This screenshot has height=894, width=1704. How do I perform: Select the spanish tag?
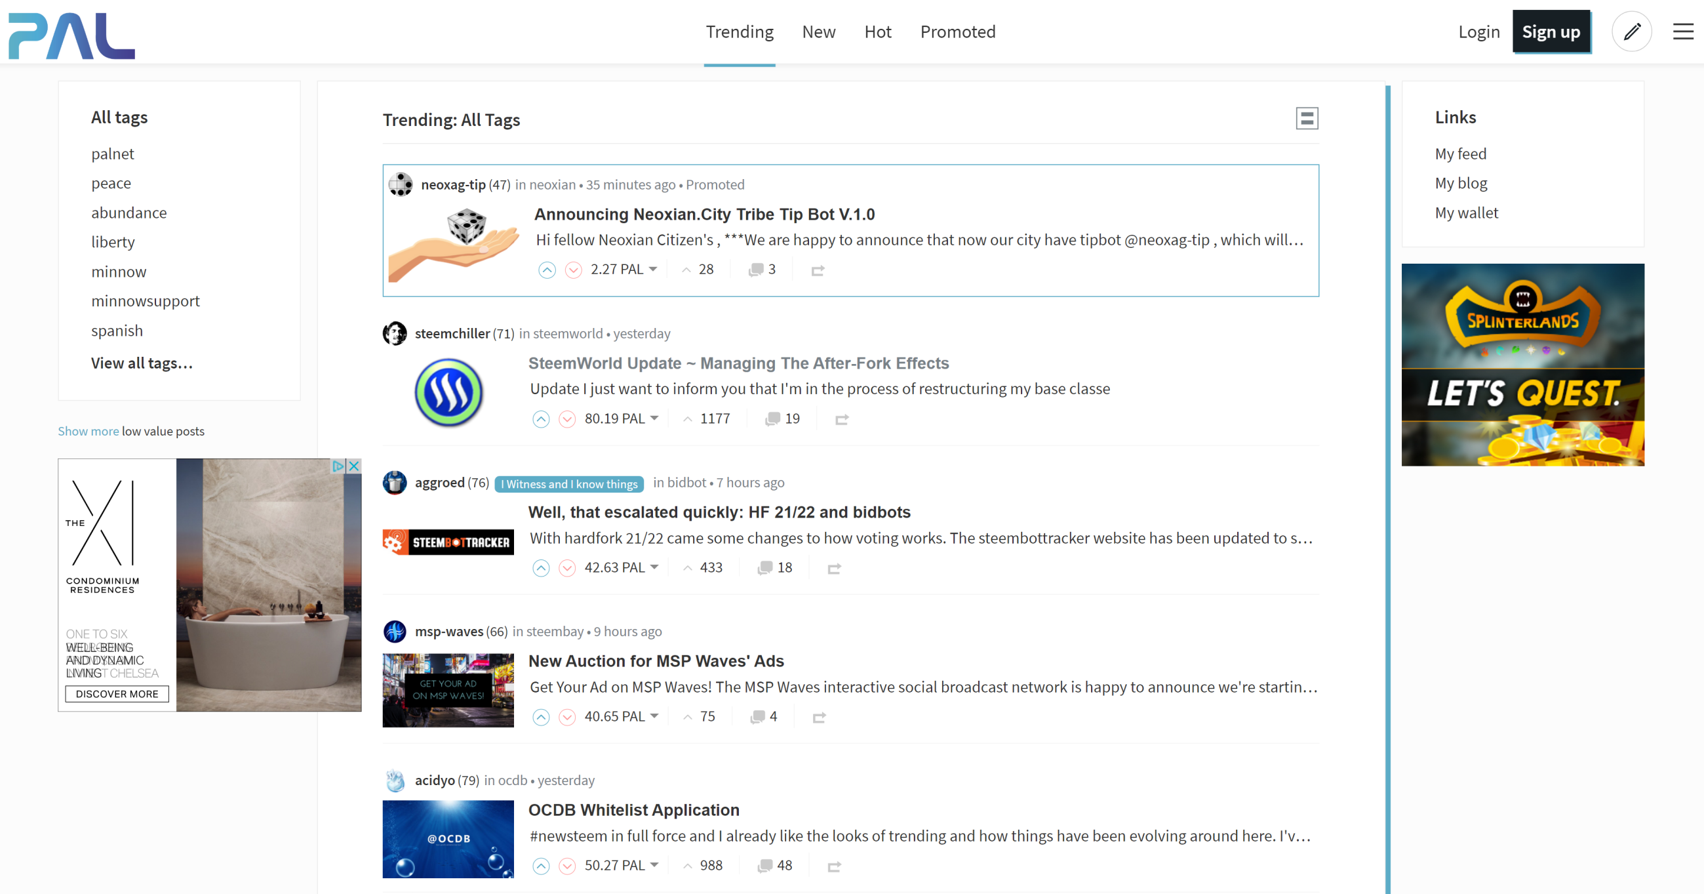coord(117,330)
